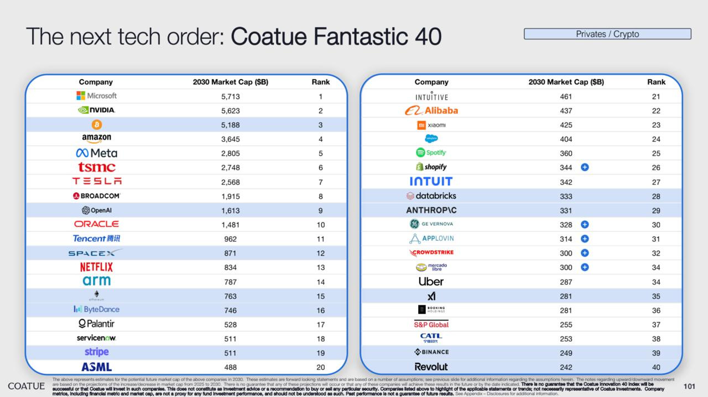This screenshot has width=708, height=397.
Task: Select the OpenAI logo
Action: pyautogui.click(x=96, y=210)
